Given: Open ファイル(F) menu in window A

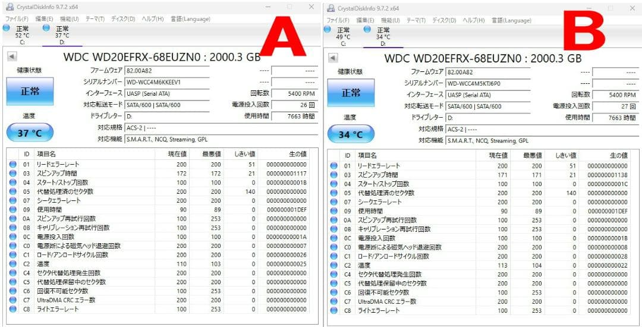Looking at the screenshot, I should coord(17,19).
